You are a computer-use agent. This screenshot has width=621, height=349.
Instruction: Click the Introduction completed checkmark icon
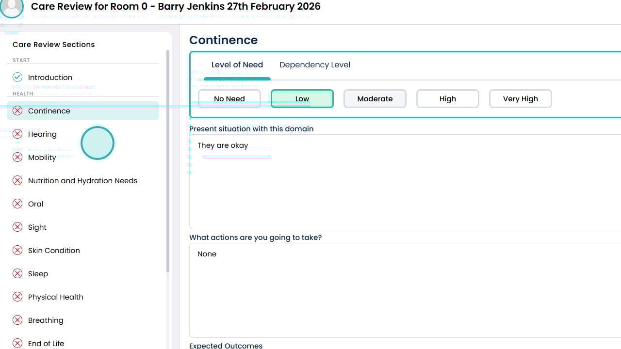coord(17,77)
